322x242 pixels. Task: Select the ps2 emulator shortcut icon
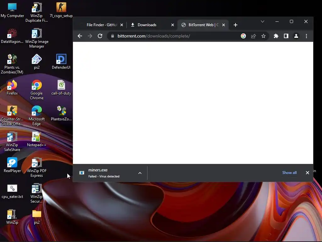(36, 62)
